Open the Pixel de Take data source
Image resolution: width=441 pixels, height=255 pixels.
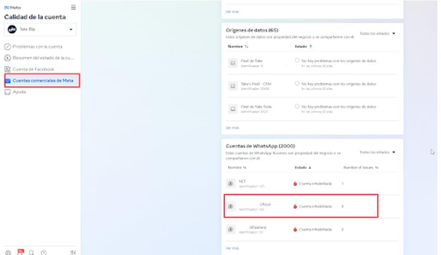pyautogui.click(x=252, y=60)
